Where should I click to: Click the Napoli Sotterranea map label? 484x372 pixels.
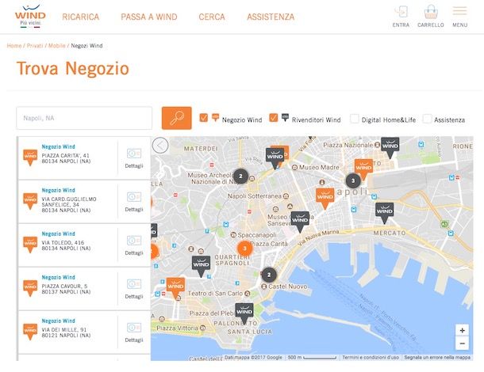pyautogui.click(x=255, y=195)
